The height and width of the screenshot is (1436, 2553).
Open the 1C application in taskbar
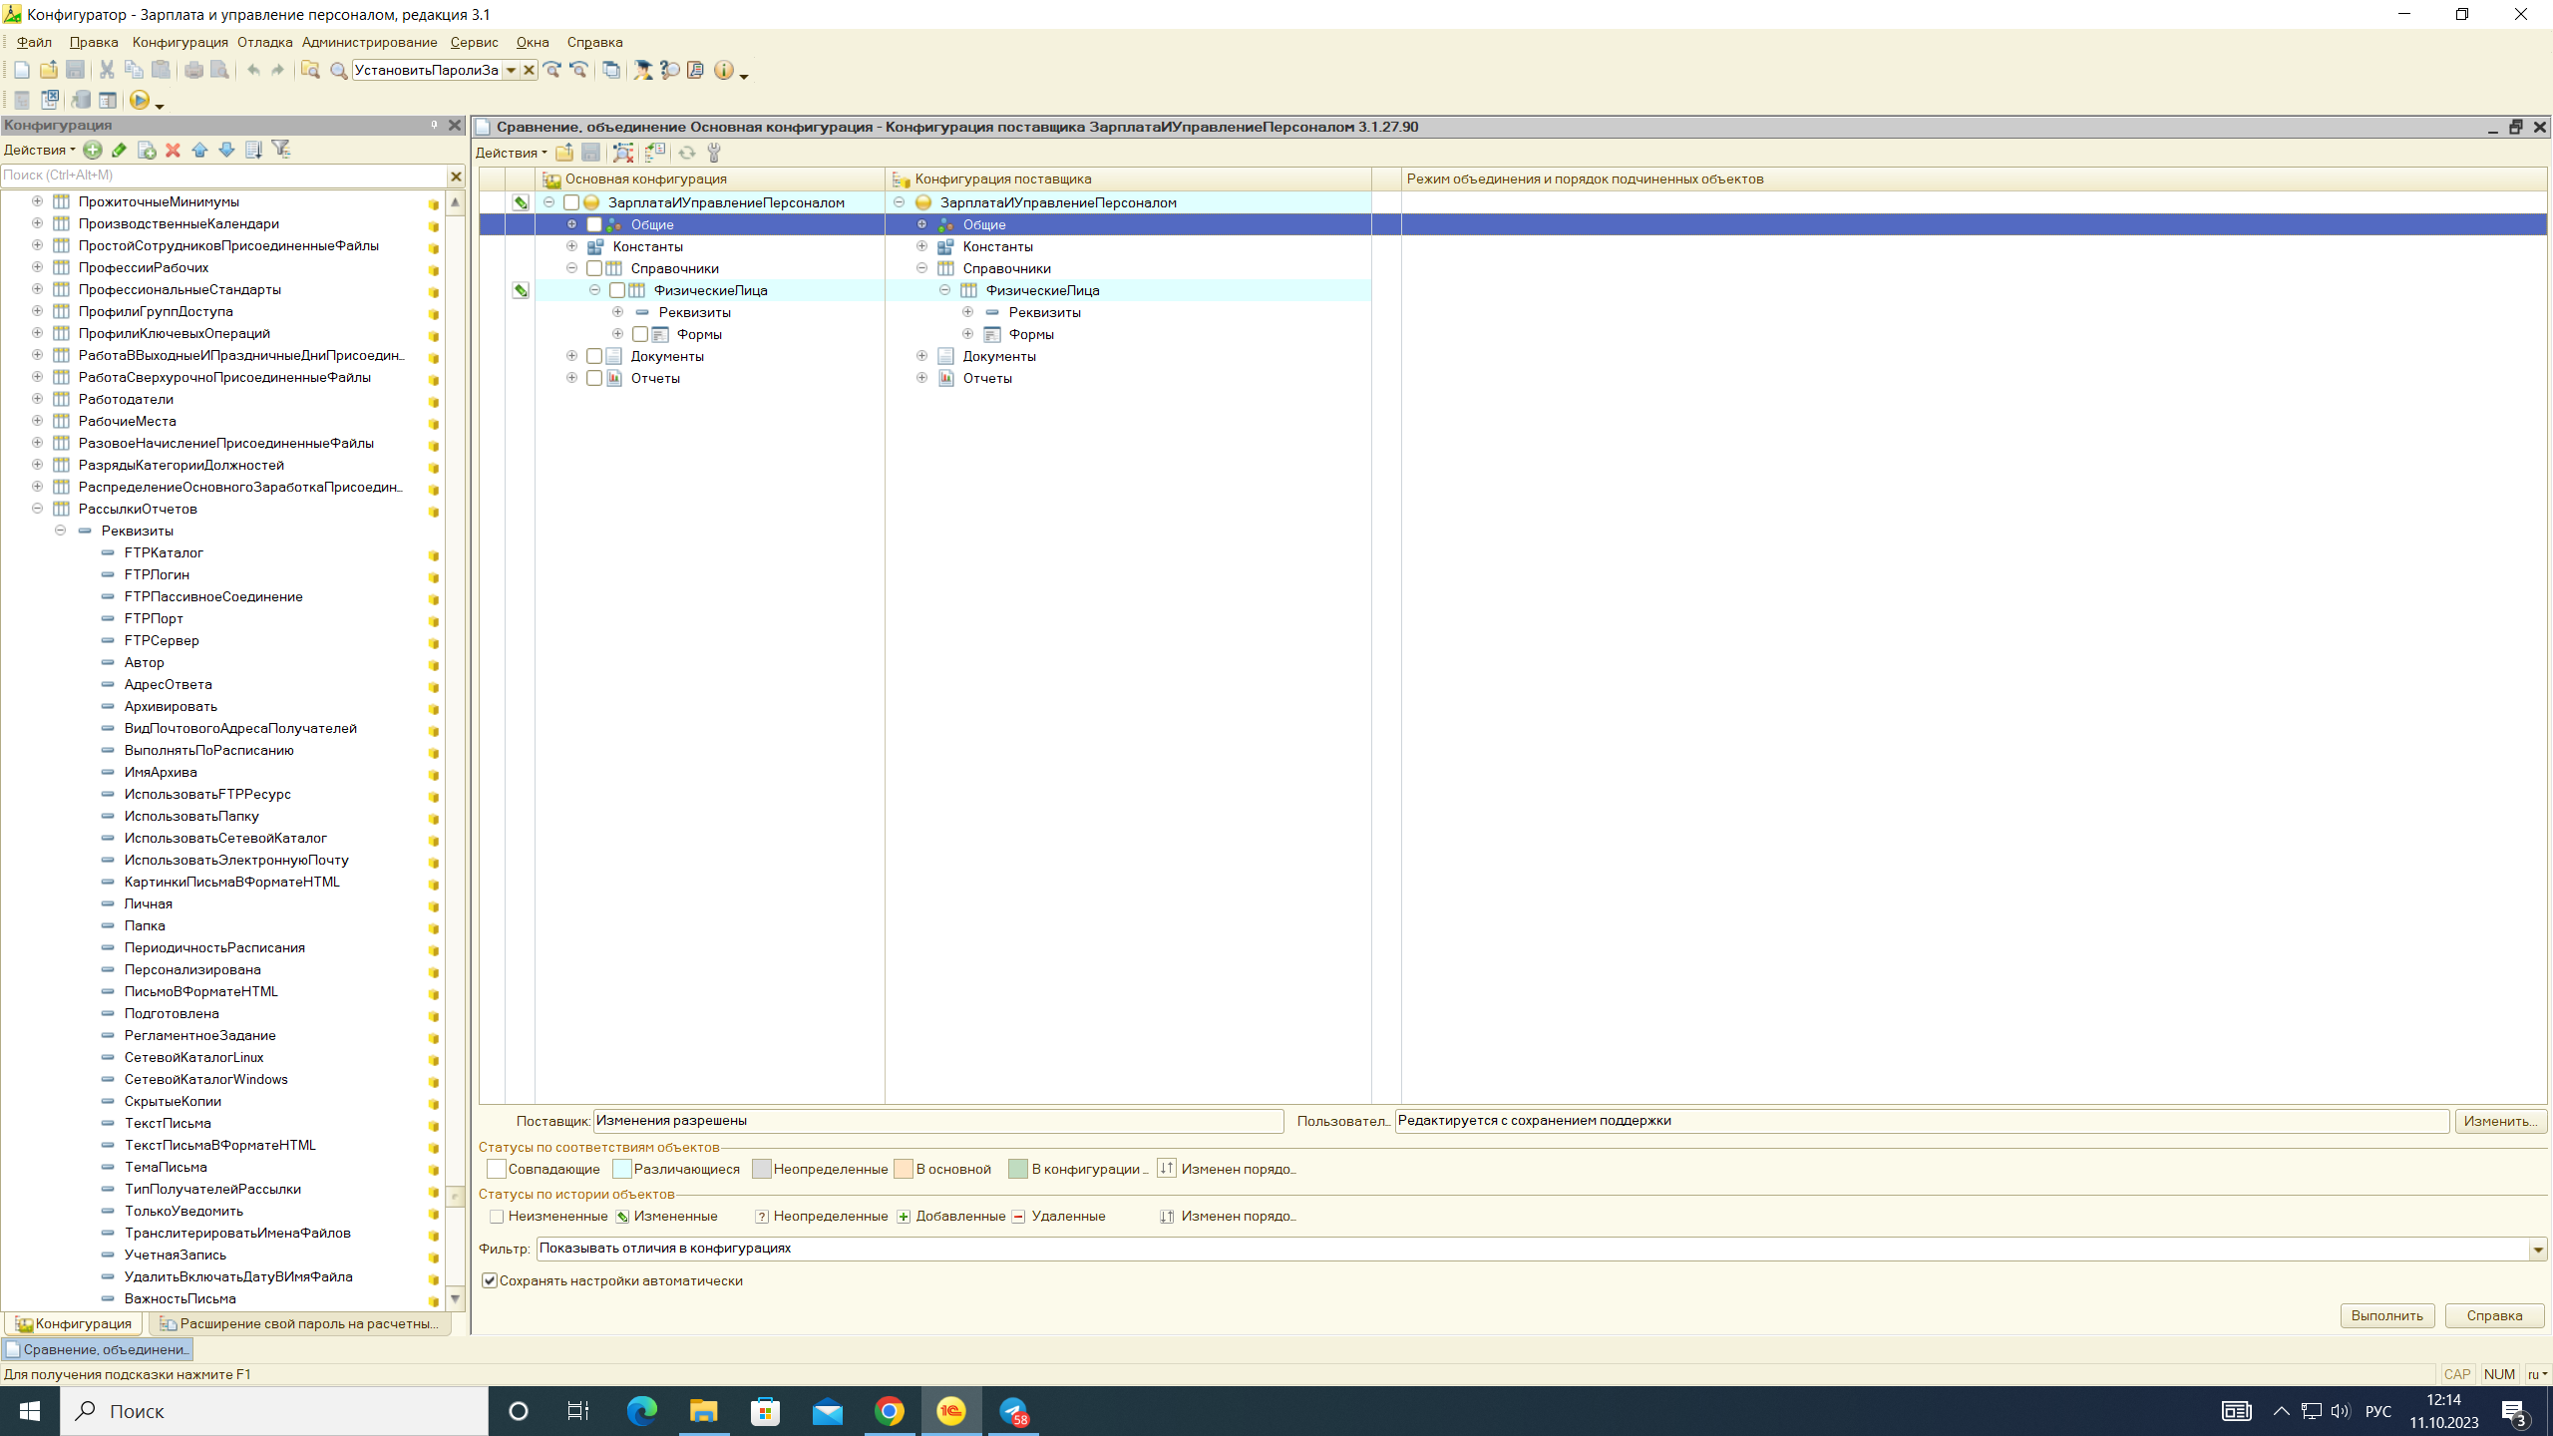pos(951,1410)
